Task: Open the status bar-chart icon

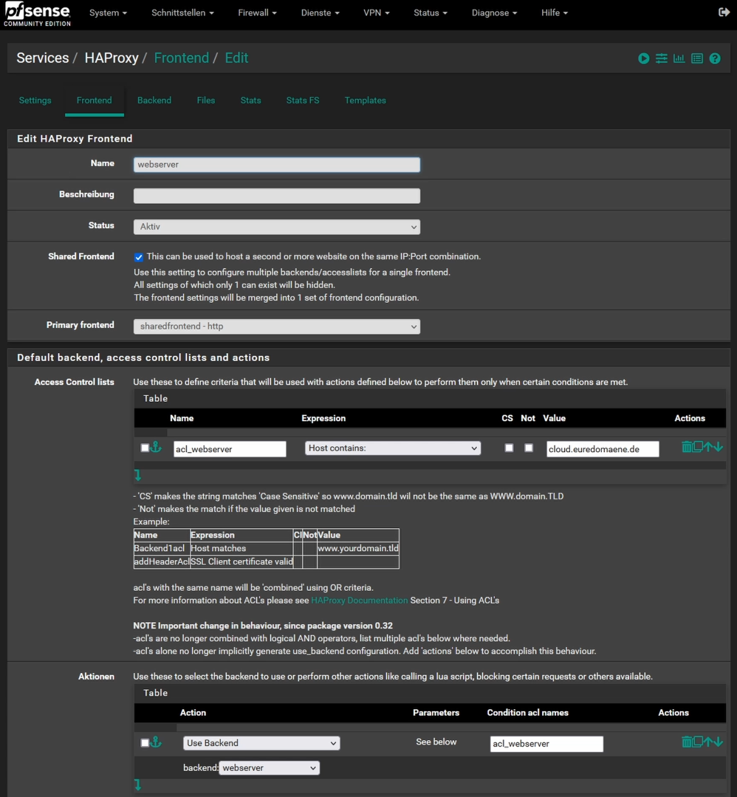Action: [679, 58]
